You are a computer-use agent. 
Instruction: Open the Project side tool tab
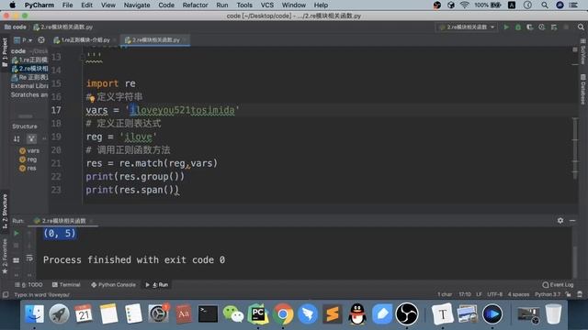(x=5, y=52)
